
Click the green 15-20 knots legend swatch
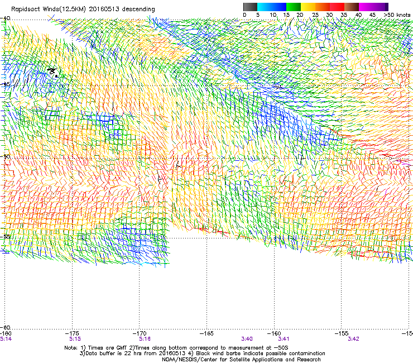pyautogui.click(x=294, y=7)
